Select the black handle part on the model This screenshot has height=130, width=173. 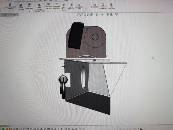tap(76, 35)
